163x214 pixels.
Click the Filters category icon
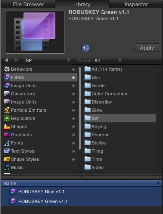7,77
